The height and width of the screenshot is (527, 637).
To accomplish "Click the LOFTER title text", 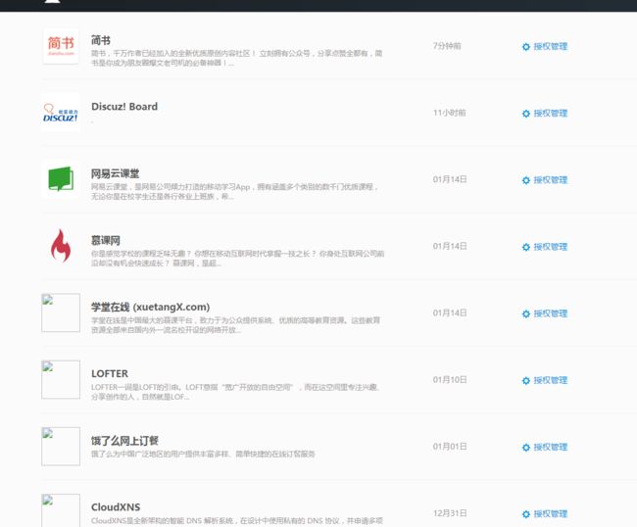I will pos(110,373).
